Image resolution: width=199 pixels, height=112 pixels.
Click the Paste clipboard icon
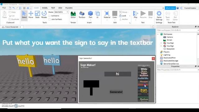pos(4,15)
